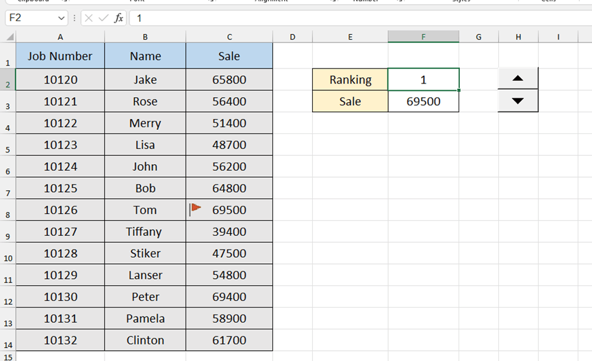Select sale value 47500
This screenshot has height=361, width=592.
(x=229, y=253)
